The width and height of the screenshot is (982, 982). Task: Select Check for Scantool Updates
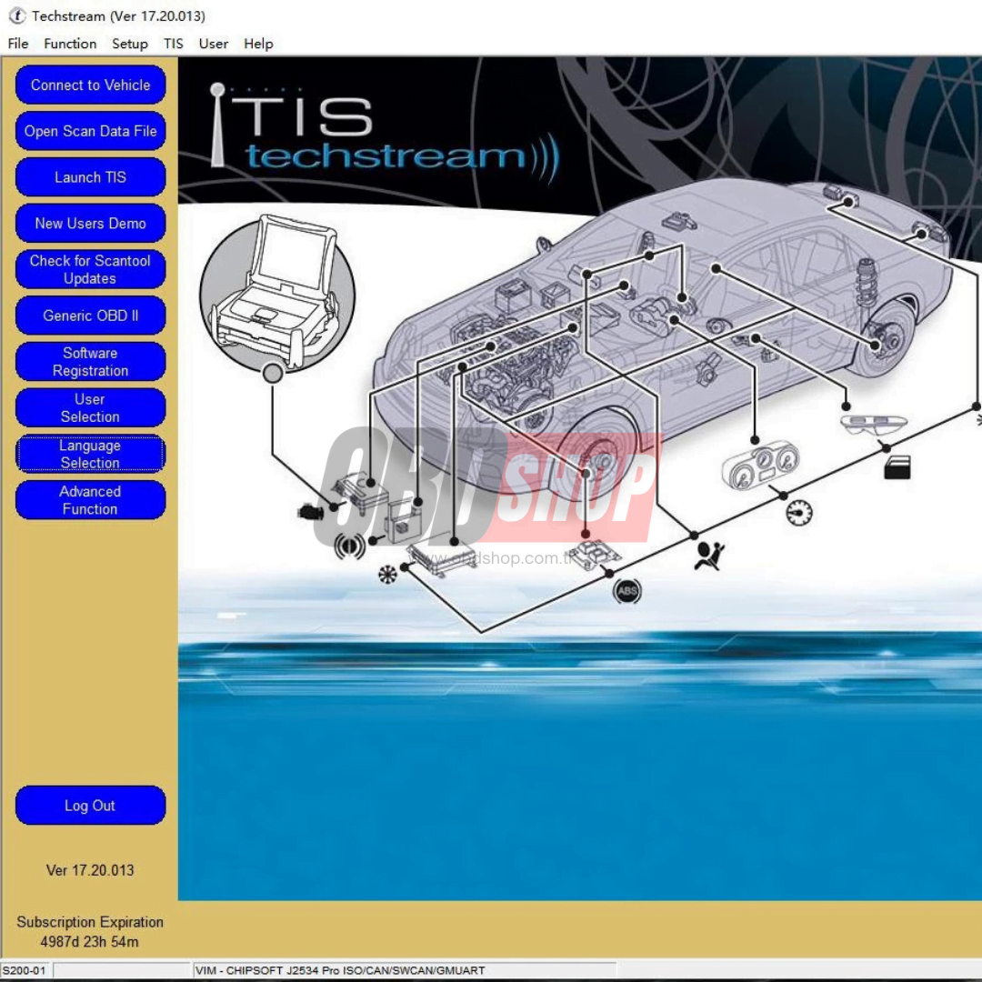pos(90,269)
